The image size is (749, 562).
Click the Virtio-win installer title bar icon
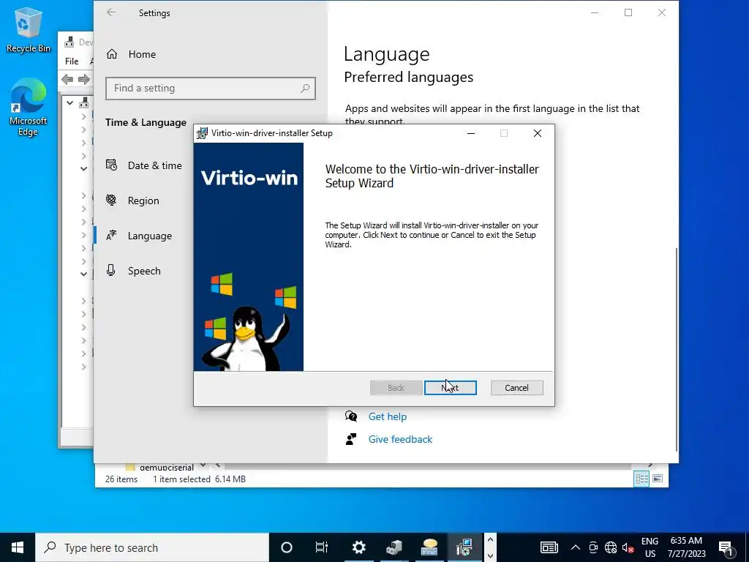(203, 133)
